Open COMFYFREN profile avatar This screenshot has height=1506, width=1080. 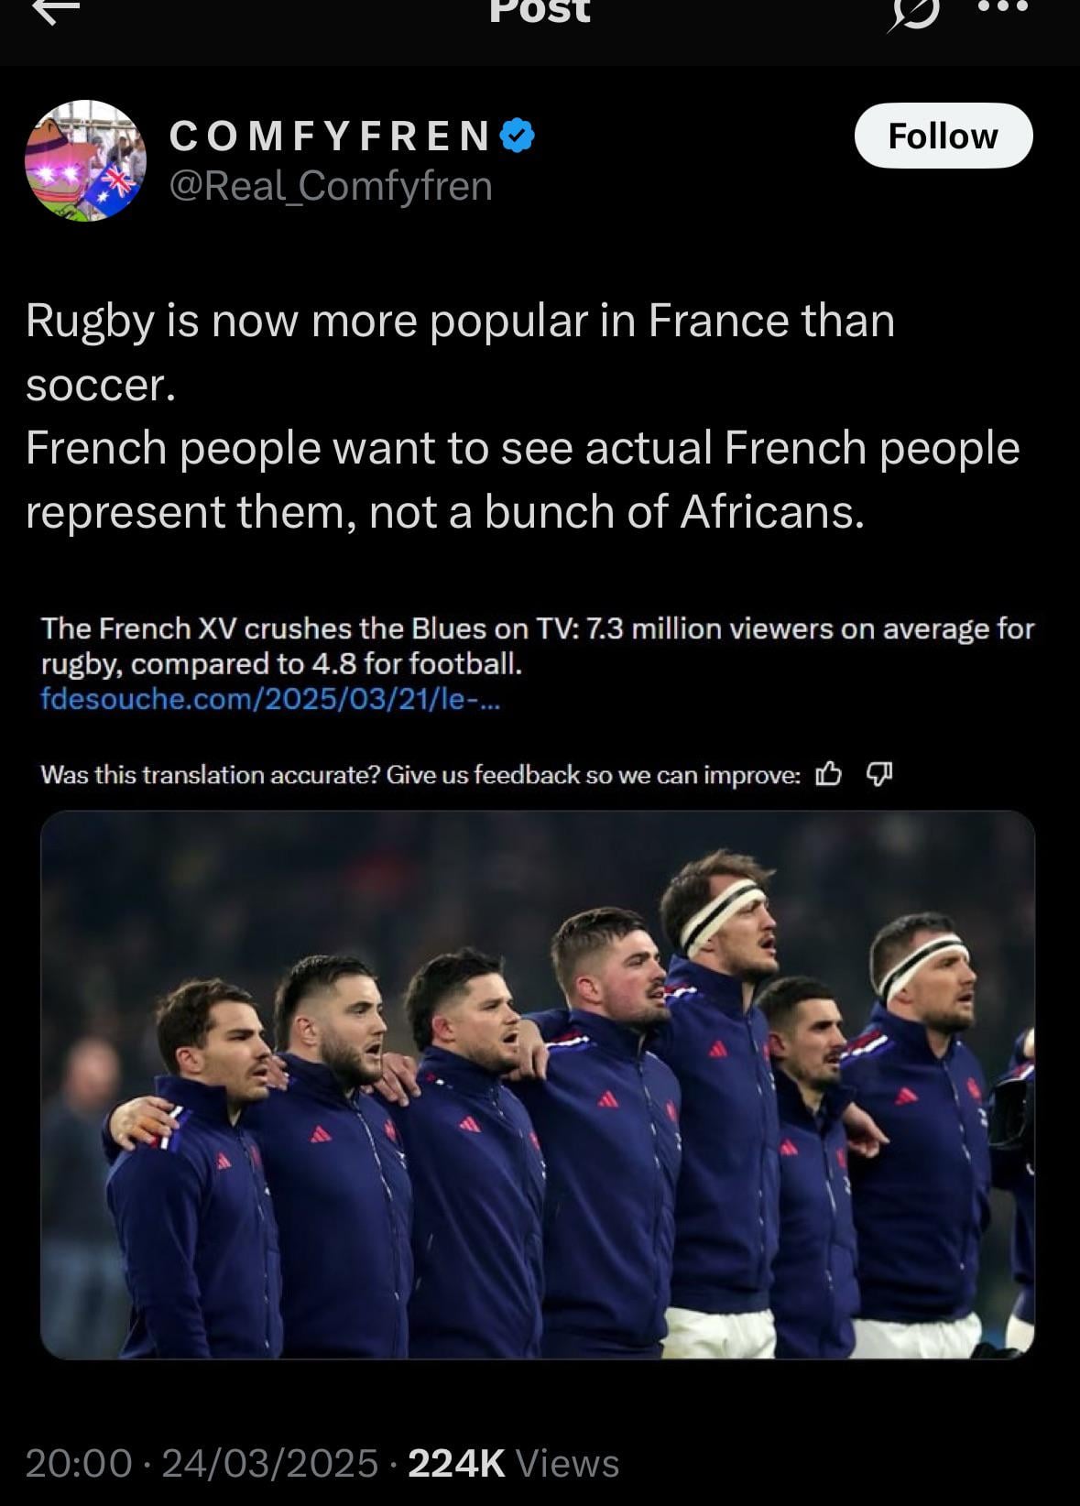tap(85, 160)
